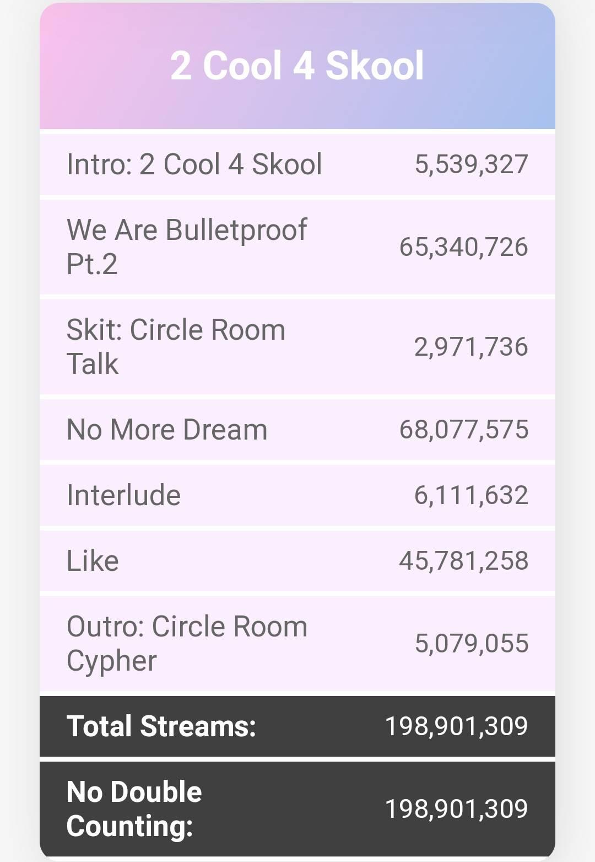Click the Total Streams label
The width and height of the screenshot is (595, 862).
pos(161,726)
